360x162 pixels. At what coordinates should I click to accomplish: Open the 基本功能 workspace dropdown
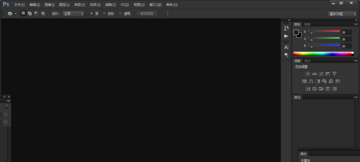[342, 14]
